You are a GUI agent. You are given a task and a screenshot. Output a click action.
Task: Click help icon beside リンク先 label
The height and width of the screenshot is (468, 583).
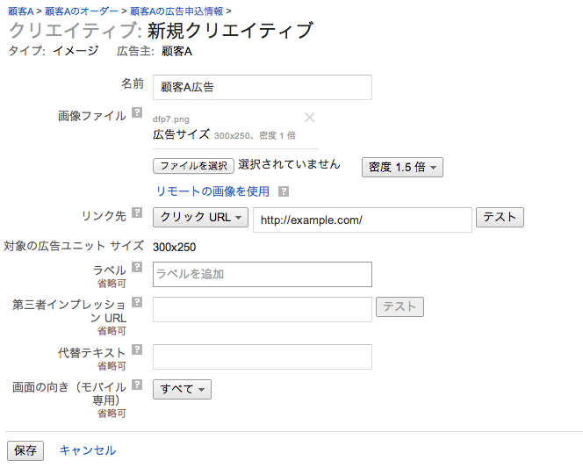pyautogui.click(x=137, y=212)
